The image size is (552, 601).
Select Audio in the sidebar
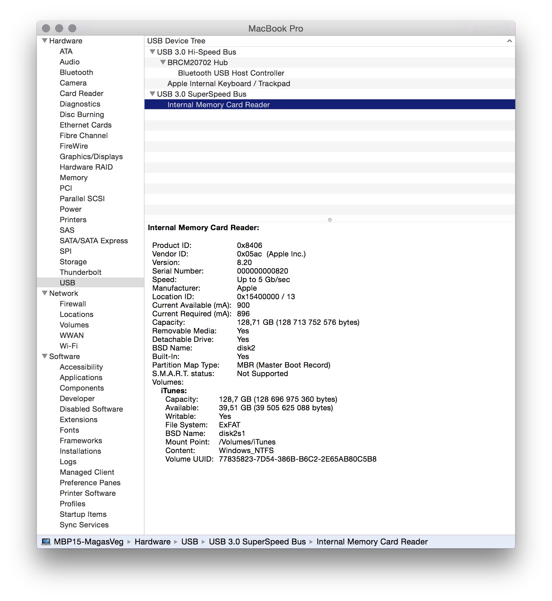(70, 62)
